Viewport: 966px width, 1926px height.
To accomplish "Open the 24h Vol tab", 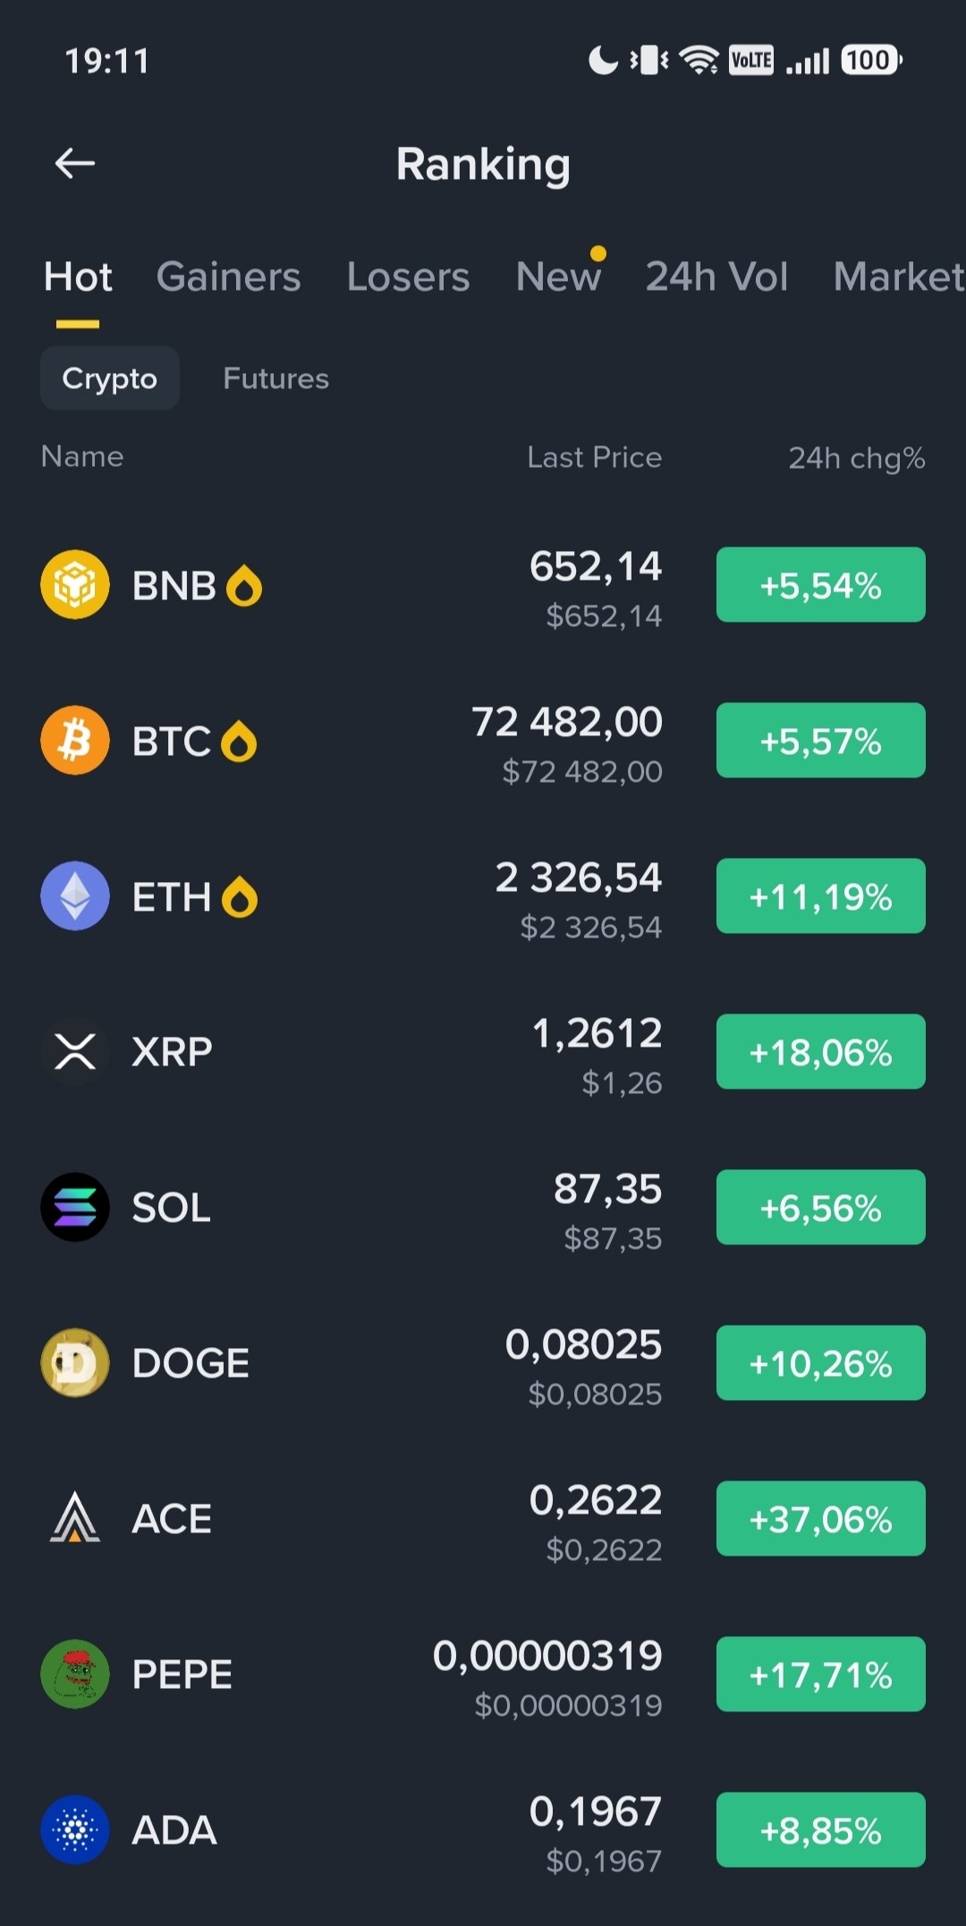I will [717, 276].
